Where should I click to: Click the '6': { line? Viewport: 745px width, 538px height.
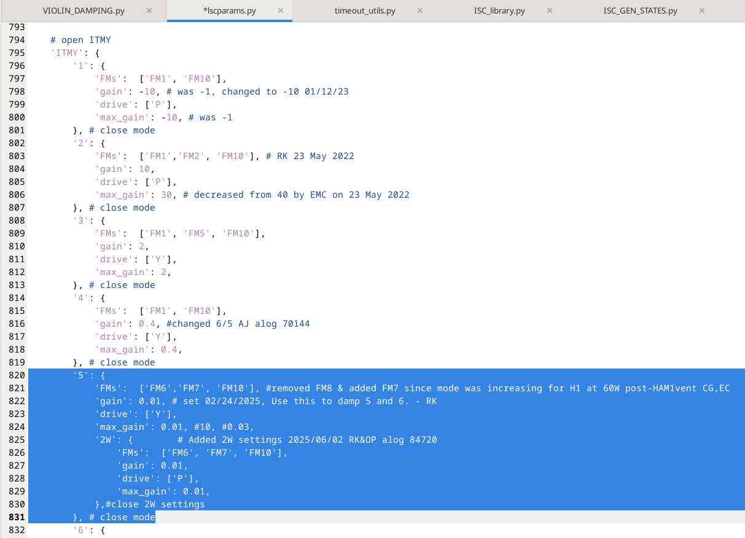tap(89, 530)
